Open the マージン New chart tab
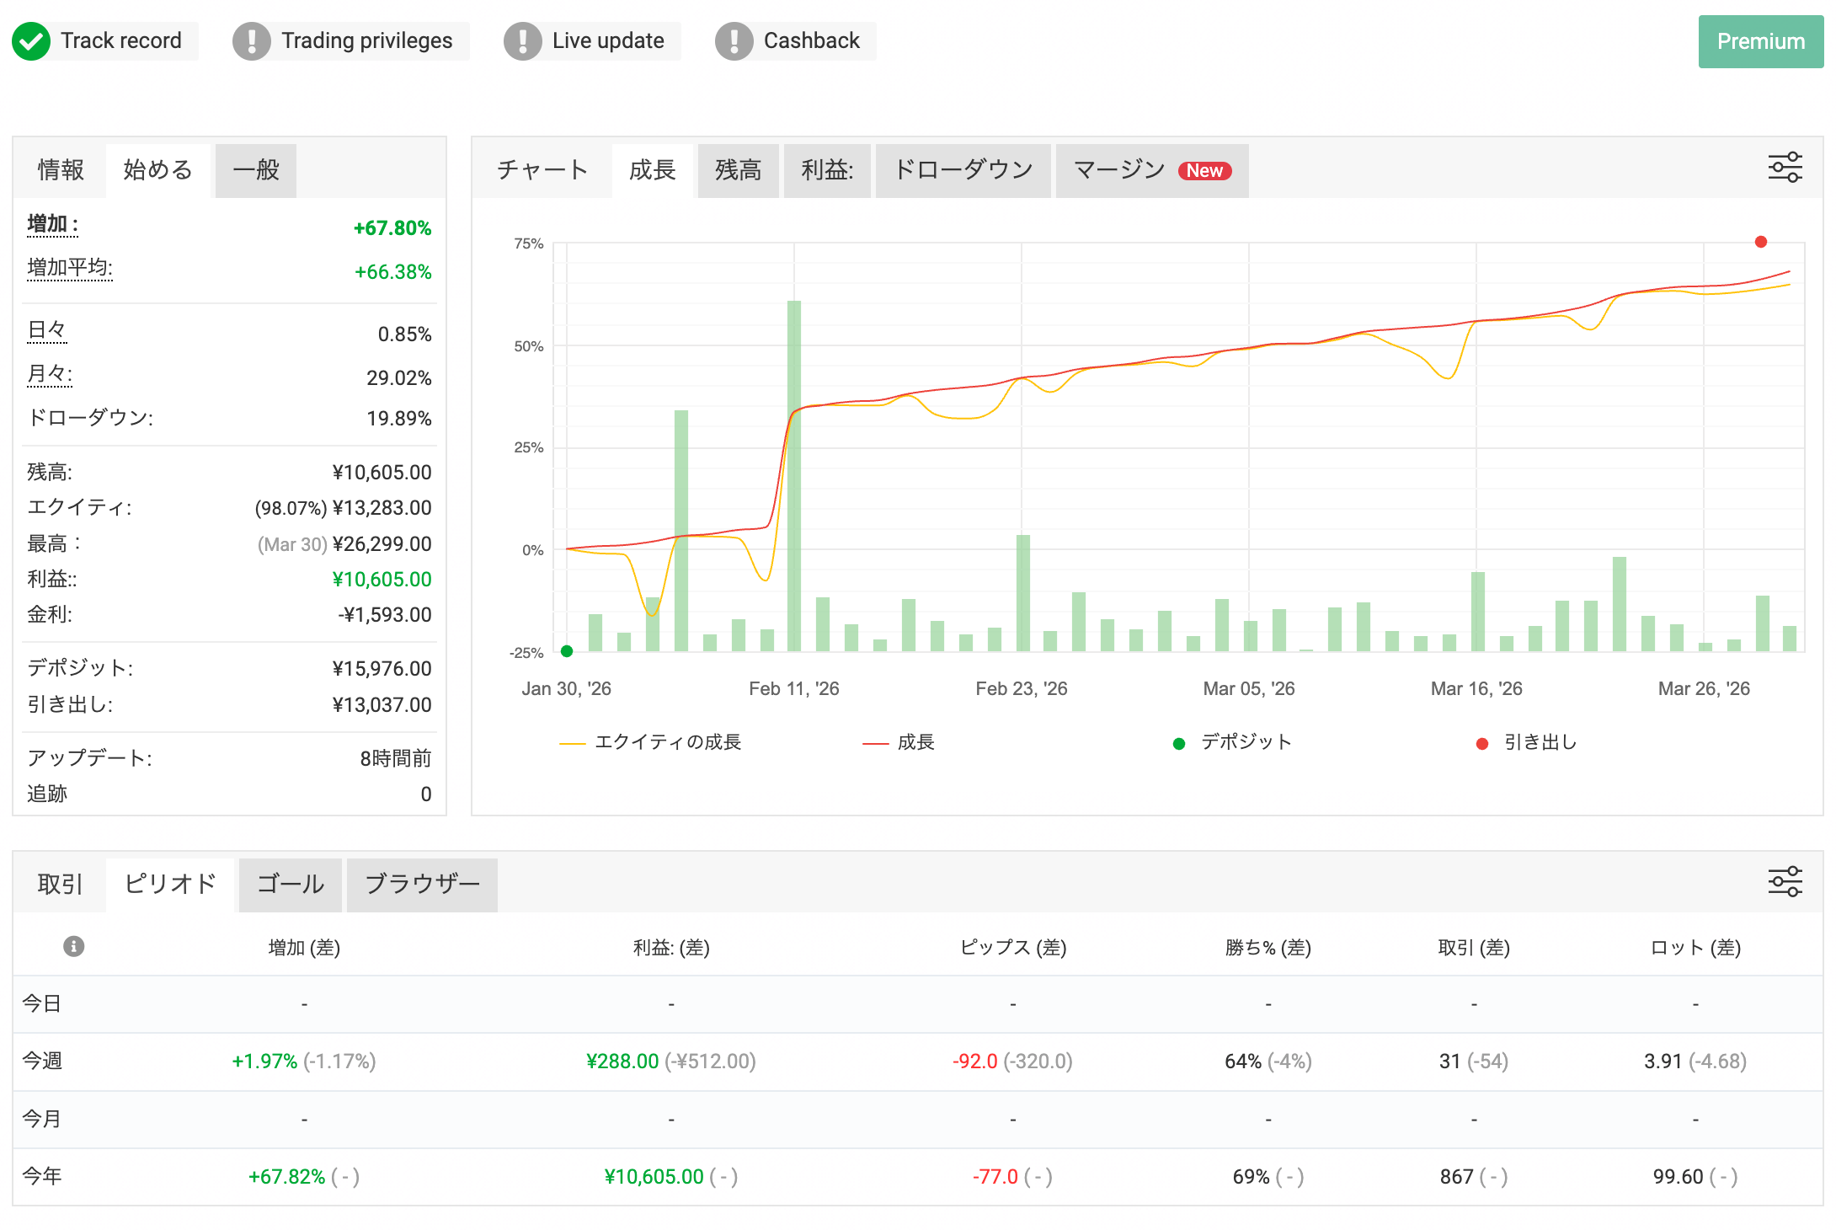This screenshot has height=1230, width=1836. 1151,170
